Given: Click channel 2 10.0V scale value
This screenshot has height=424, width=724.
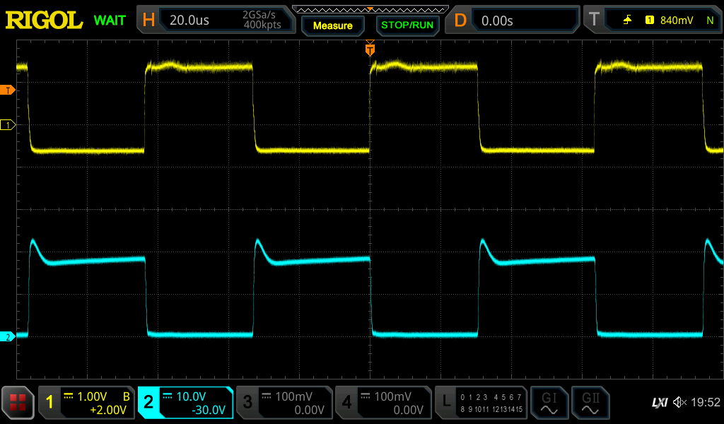Looking at the screenshot, I should pos(191,396).
